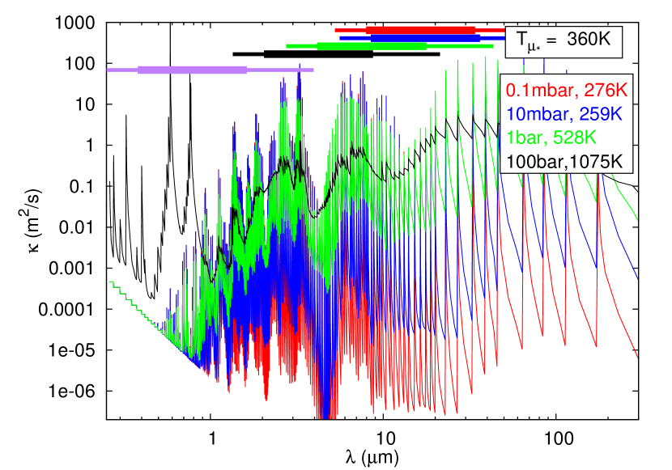Viewport: 672px width, 470px height.
Task: Click the '0.1mbar, 276K' legend entry
Action: coord(567,91)
